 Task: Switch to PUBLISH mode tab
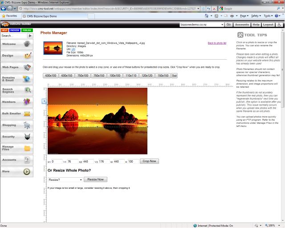point(27,30)
